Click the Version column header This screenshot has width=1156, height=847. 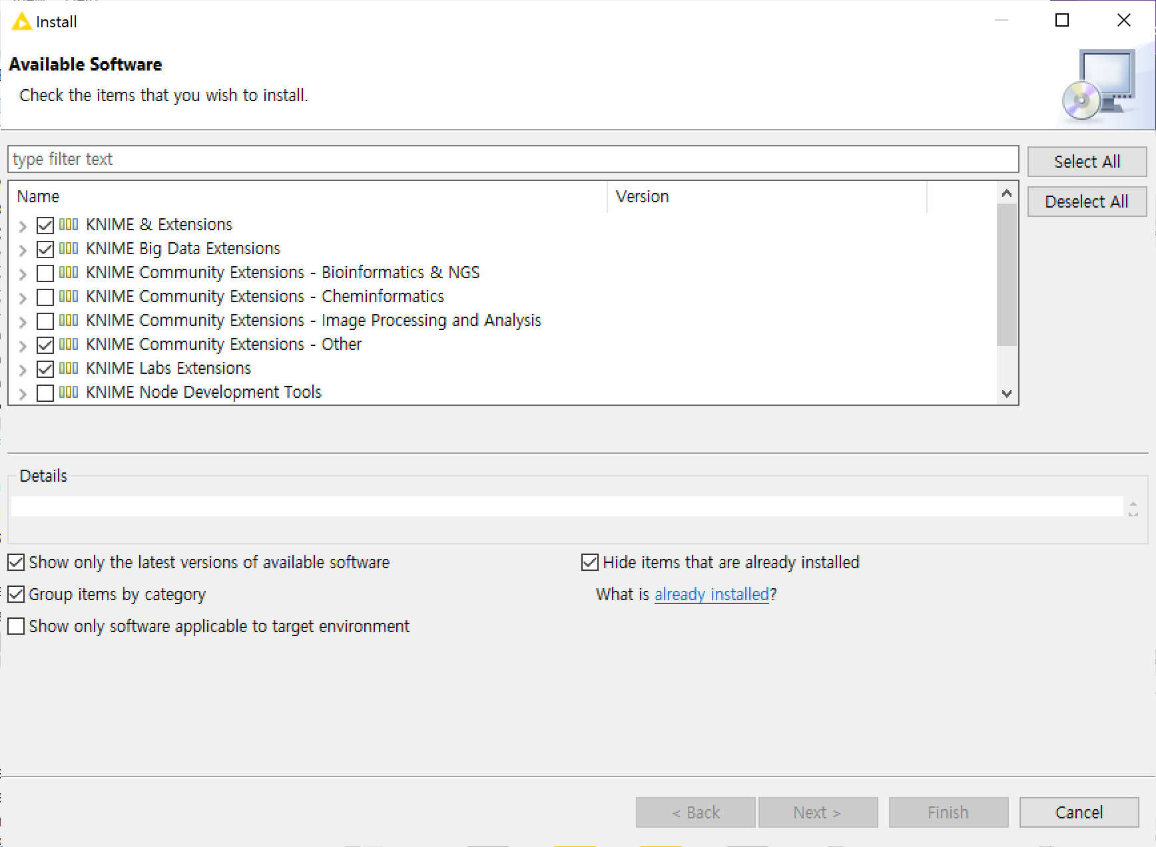[x=767, y=197]
